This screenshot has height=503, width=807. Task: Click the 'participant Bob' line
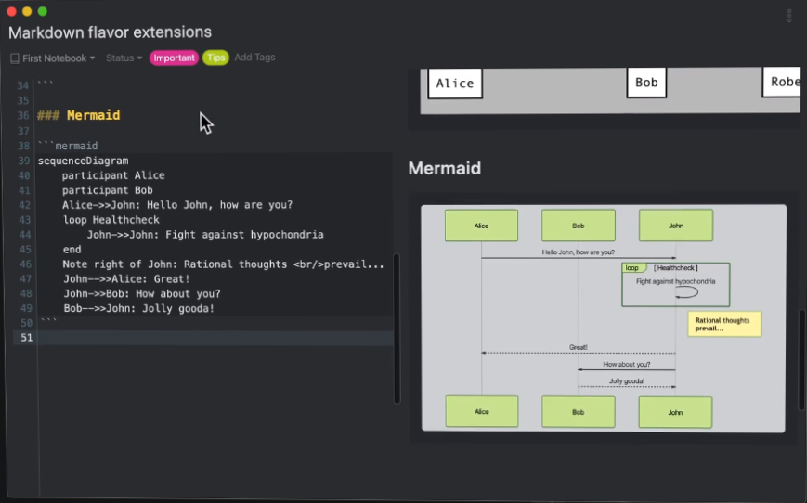pyautogui.click(x=107, y=190)
